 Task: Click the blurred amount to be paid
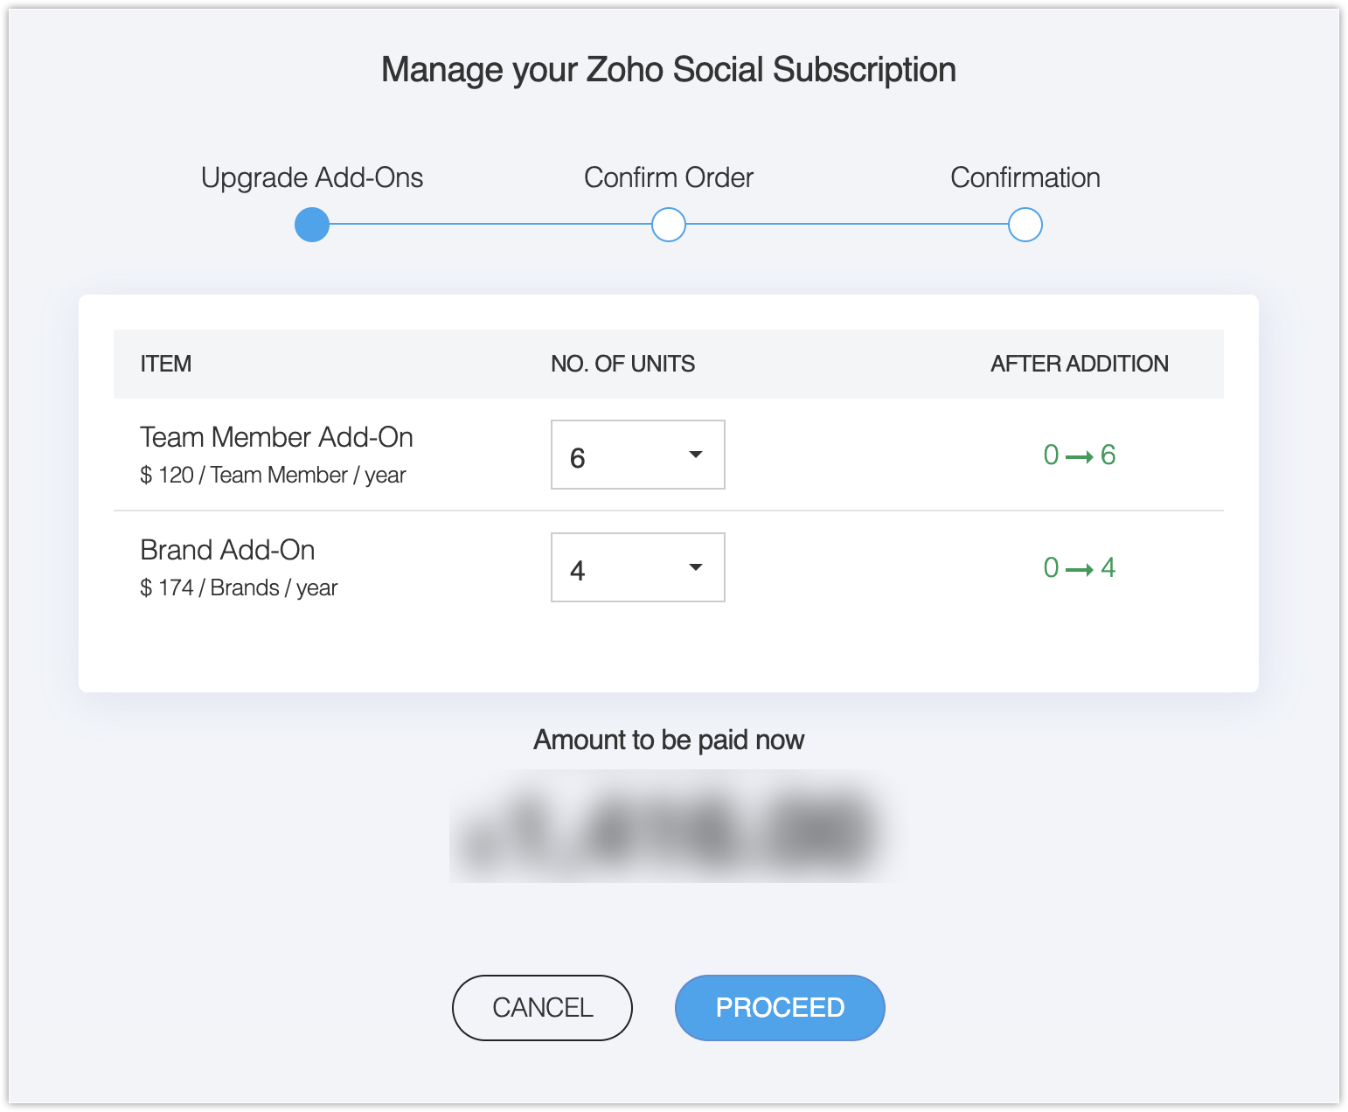[x=669, y=826]
